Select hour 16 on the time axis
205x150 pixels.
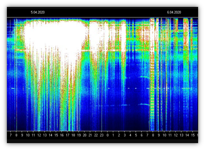click(62, 135)
